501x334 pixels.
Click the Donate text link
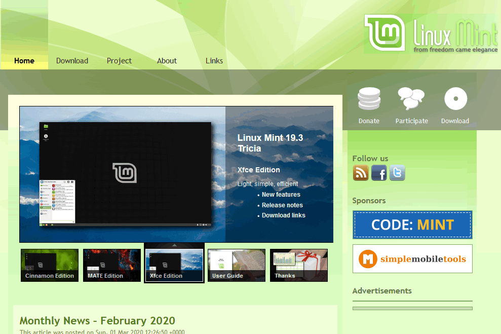click(369, 121)
